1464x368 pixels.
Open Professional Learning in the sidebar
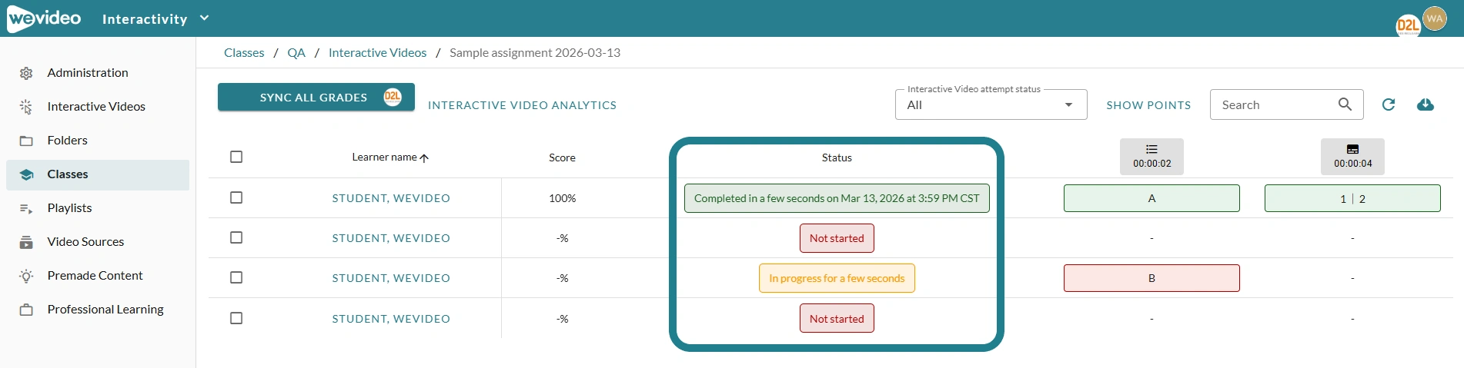click(x=98, y=310)
